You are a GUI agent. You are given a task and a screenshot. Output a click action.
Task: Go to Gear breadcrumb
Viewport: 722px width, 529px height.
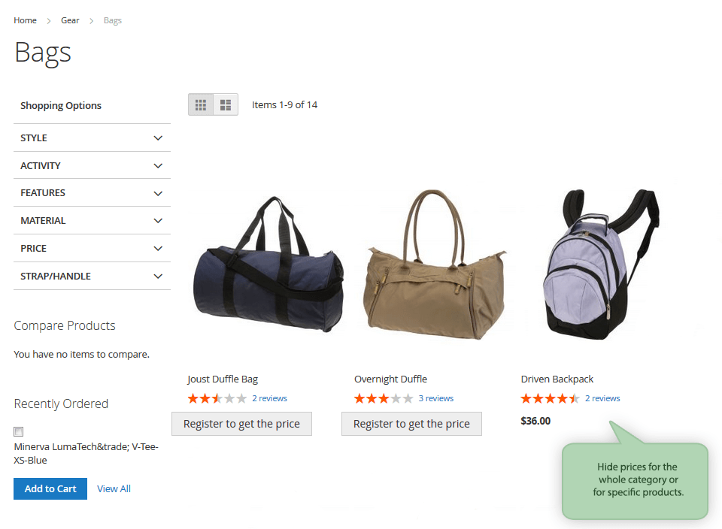pyautogui.click(x=70, y=20)
